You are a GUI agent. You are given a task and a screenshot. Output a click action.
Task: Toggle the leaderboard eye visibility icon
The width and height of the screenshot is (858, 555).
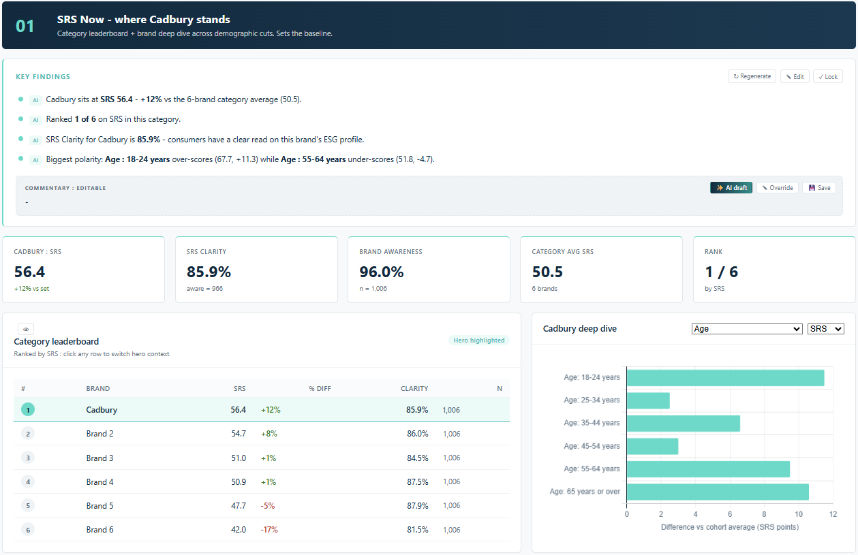coord(26,329)
